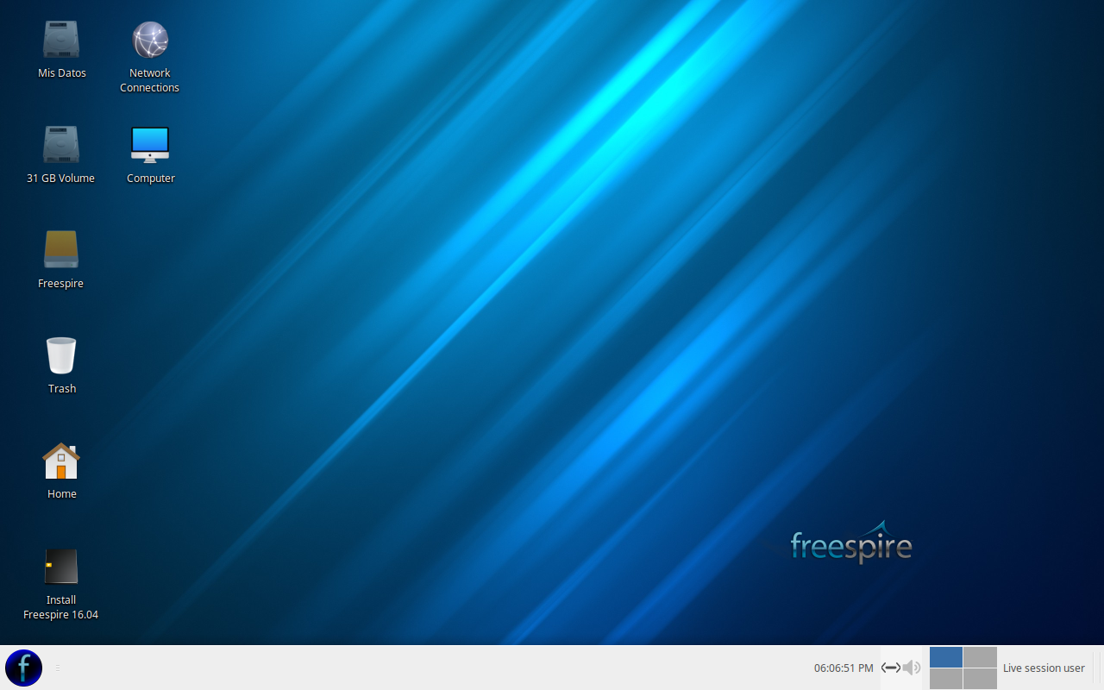Viewport: 1104px width, 690px height.
Task: Select the Mis Datos drive icon
Action: point(61,41)
